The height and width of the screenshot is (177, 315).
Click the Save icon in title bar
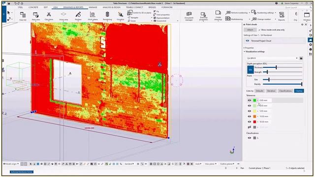(9, 3)
